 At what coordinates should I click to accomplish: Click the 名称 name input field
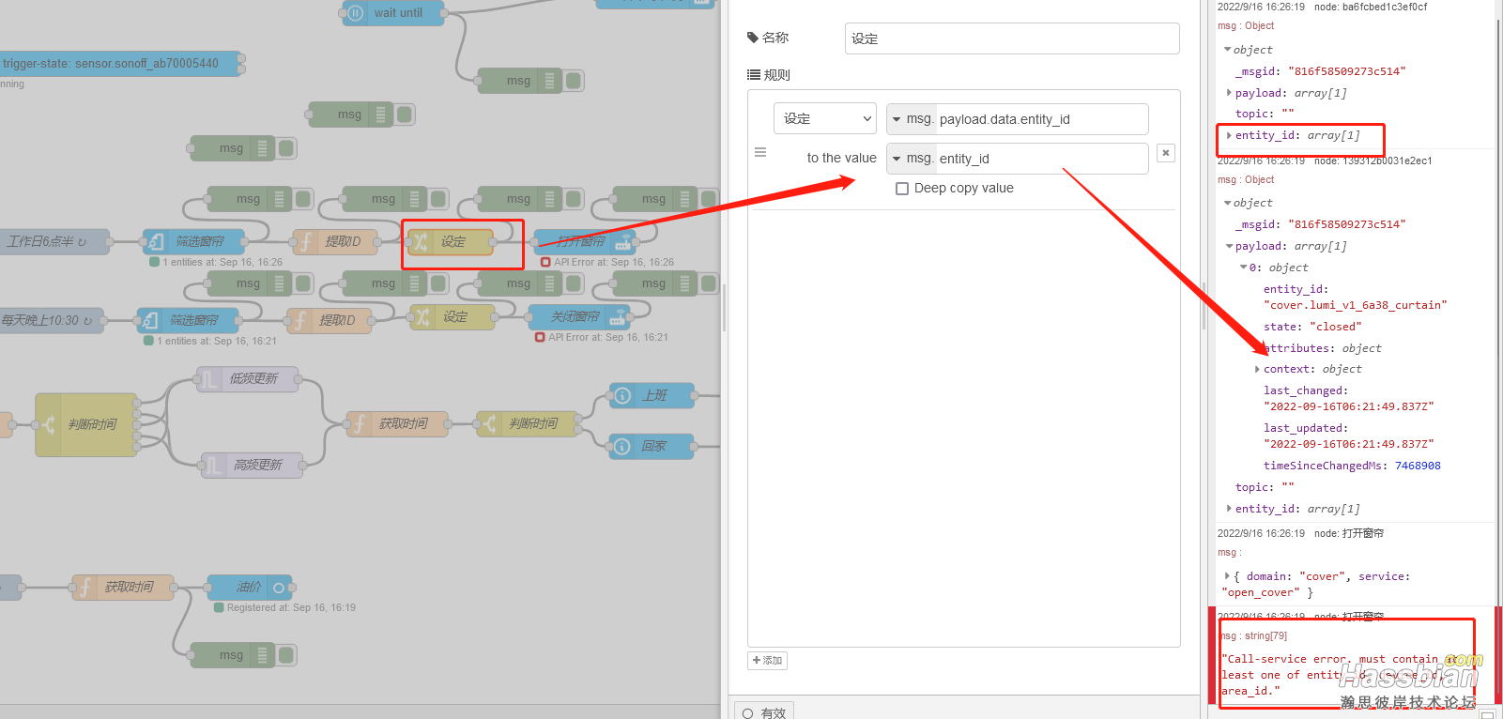(1012, 38)
